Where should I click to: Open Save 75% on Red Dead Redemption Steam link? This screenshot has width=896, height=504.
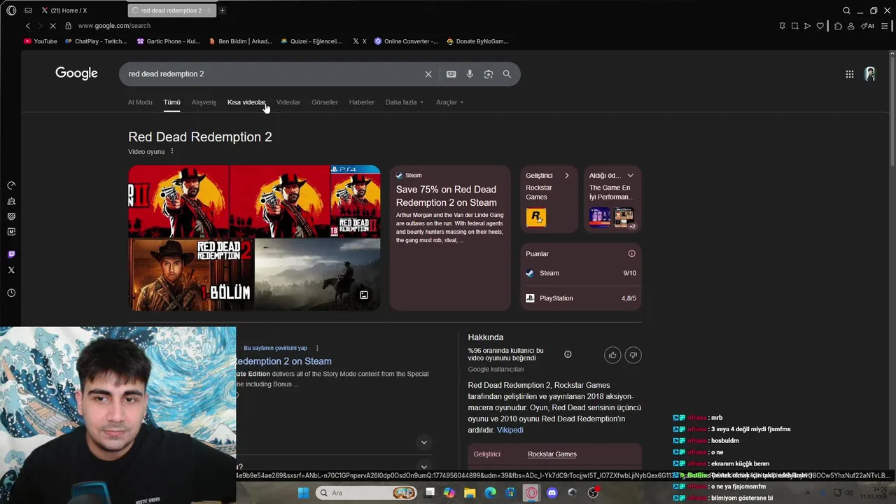point(447,196)
